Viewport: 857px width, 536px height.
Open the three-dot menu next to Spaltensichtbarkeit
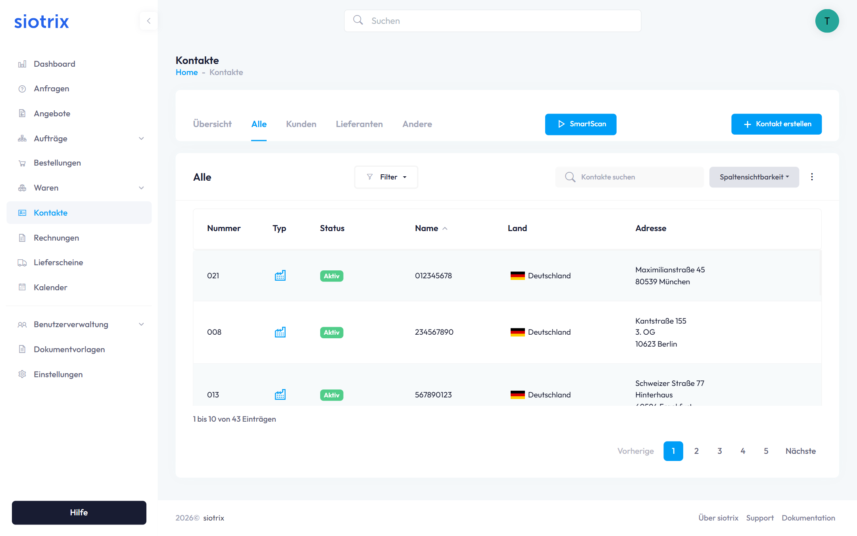(812, 177)
